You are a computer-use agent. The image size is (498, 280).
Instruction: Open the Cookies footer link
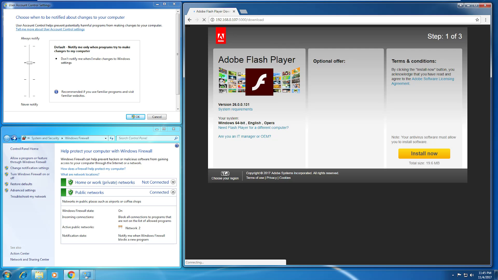tap(285, 178)
